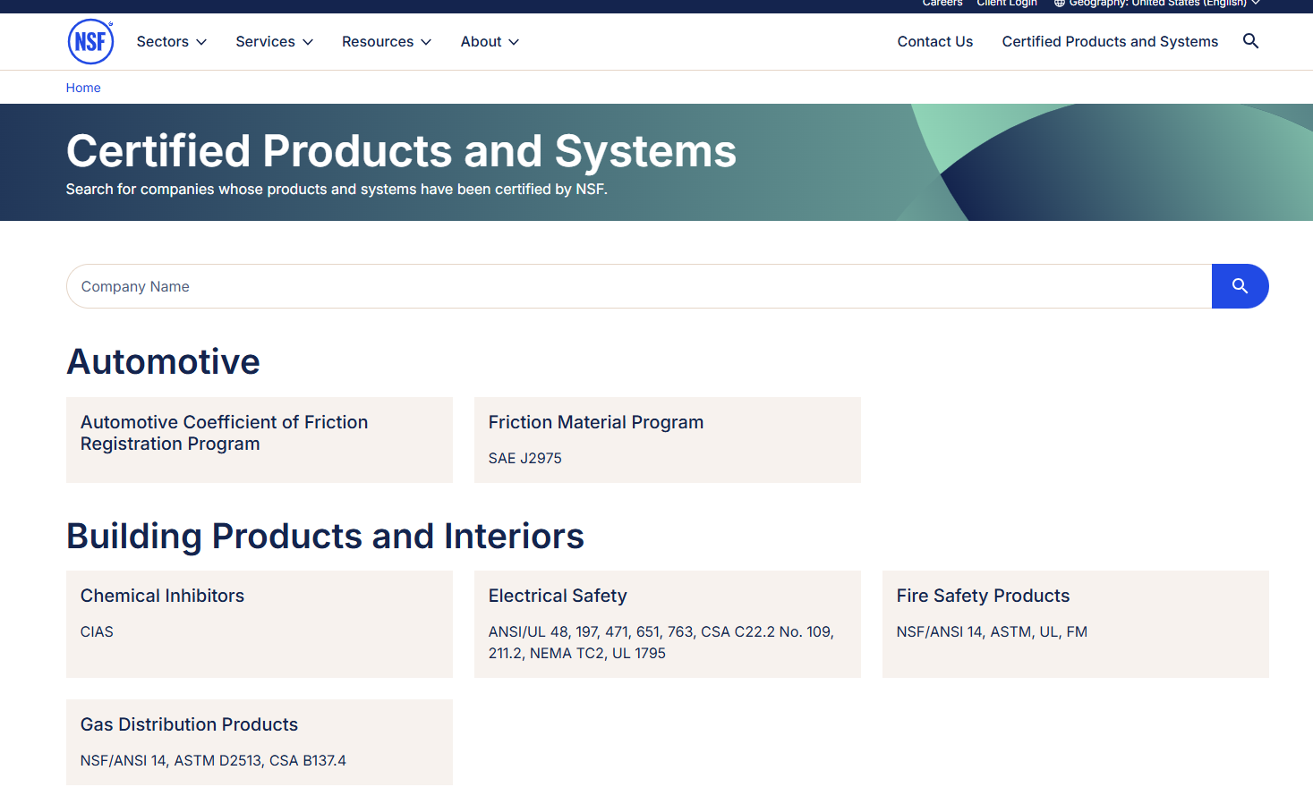Expand the Resources menu
The image size is (1313, 787).
click(387, 41)
